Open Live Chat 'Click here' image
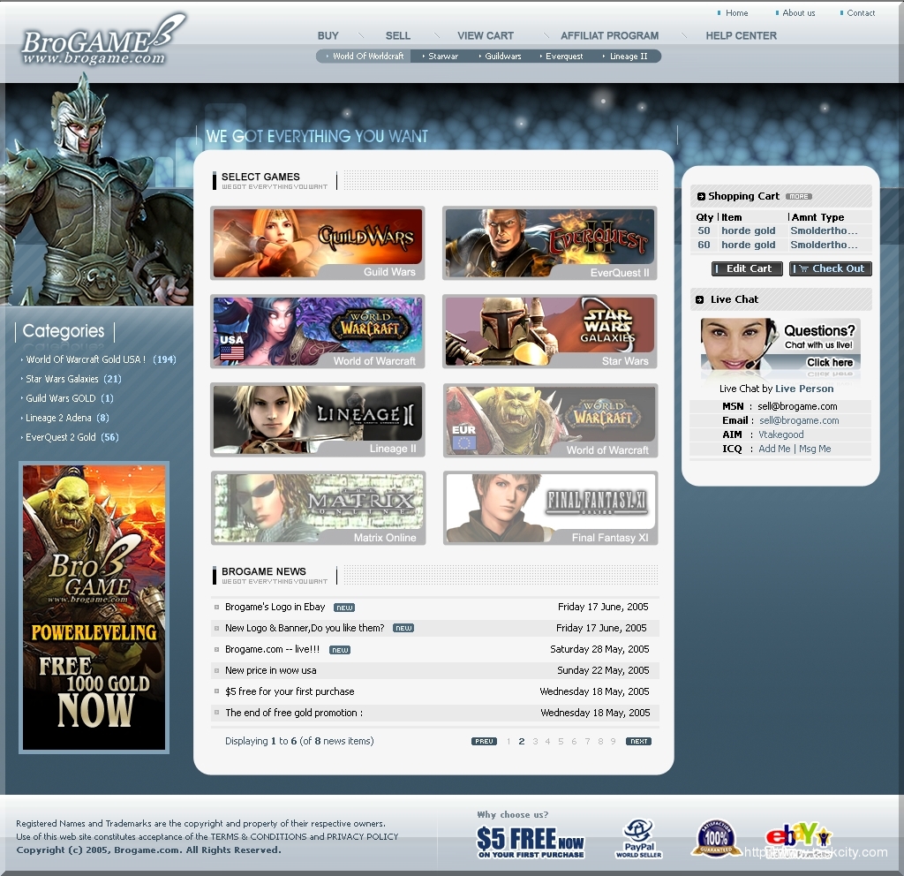The width and height of the screenshot is (904, 876). (780, 349)
